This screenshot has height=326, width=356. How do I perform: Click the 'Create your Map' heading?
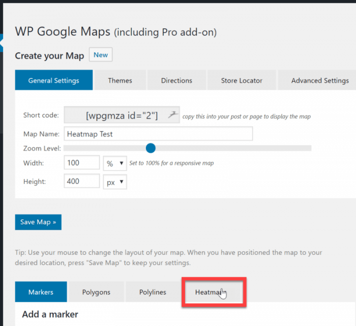49,56
